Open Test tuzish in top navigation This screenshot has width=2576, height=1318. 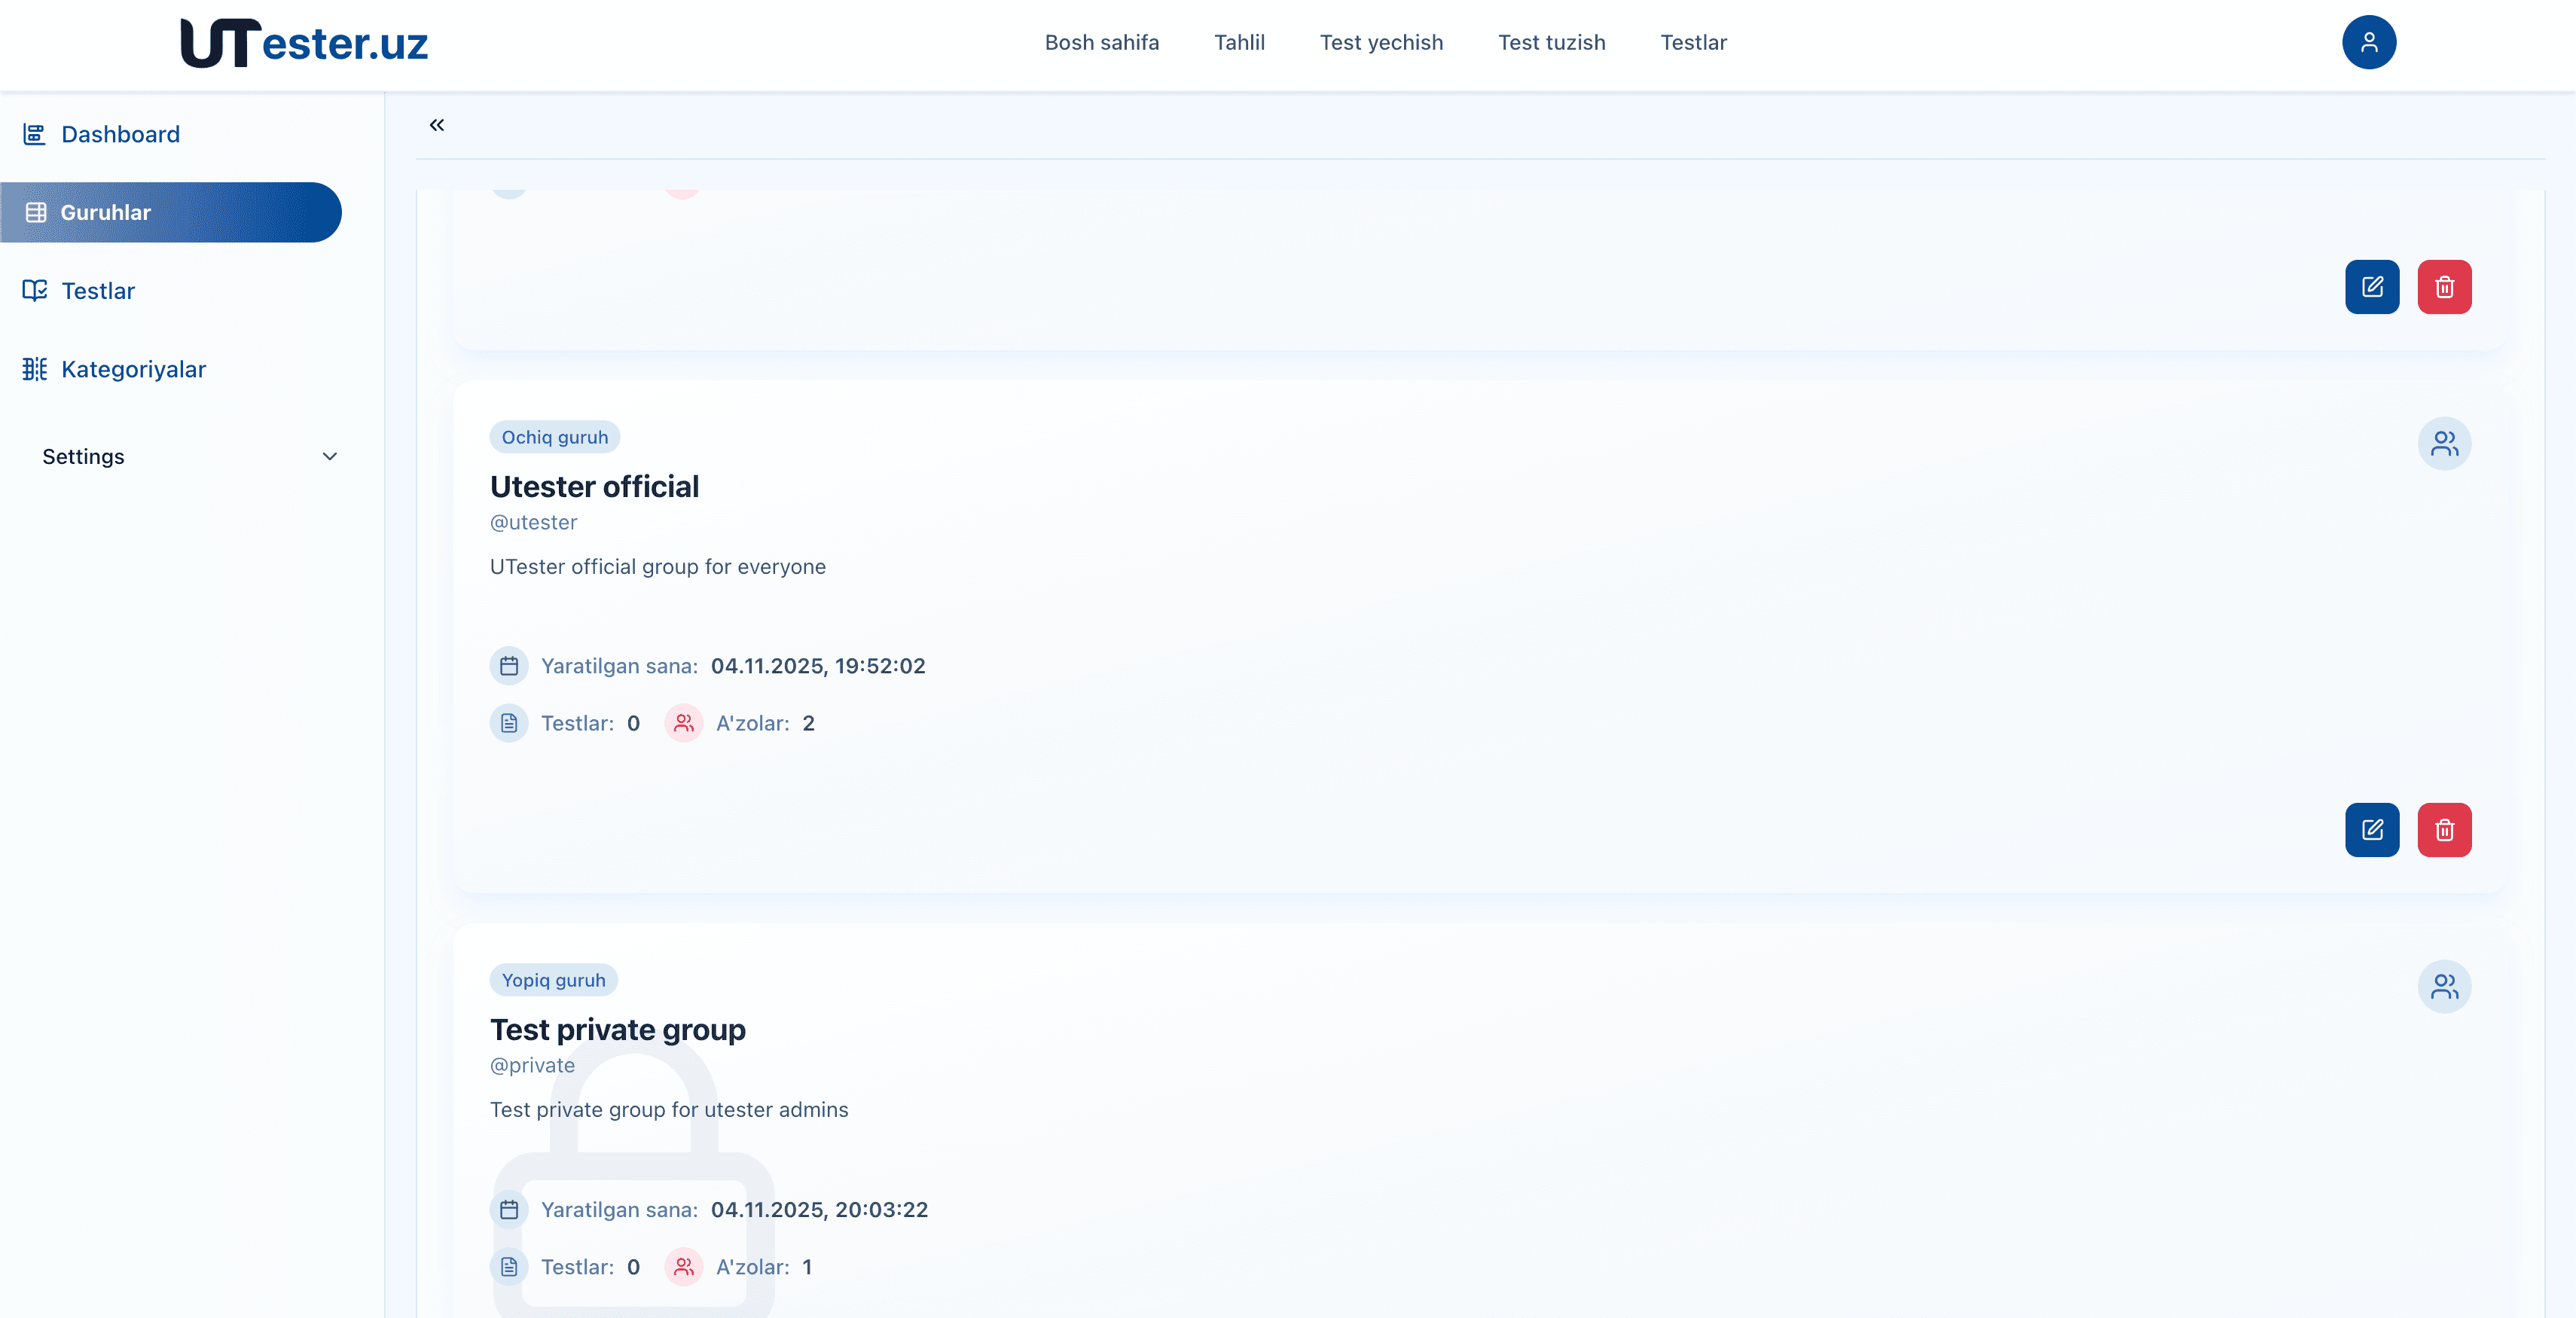(x=1551, y=42)
